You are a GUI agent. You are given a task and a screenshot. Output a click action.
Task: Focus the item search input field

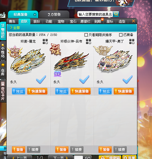(95, 14)
